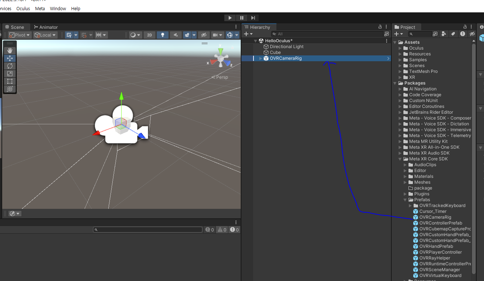Open the Local handle rotation dropdown
Viewport: 484px width, 281px height.
click(45, 35)
